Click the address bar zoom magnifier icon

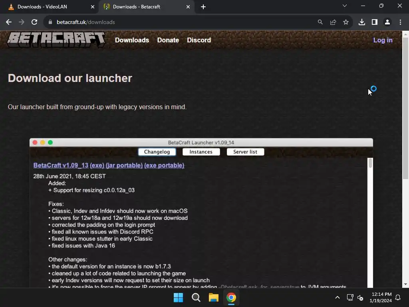[320, 22]
